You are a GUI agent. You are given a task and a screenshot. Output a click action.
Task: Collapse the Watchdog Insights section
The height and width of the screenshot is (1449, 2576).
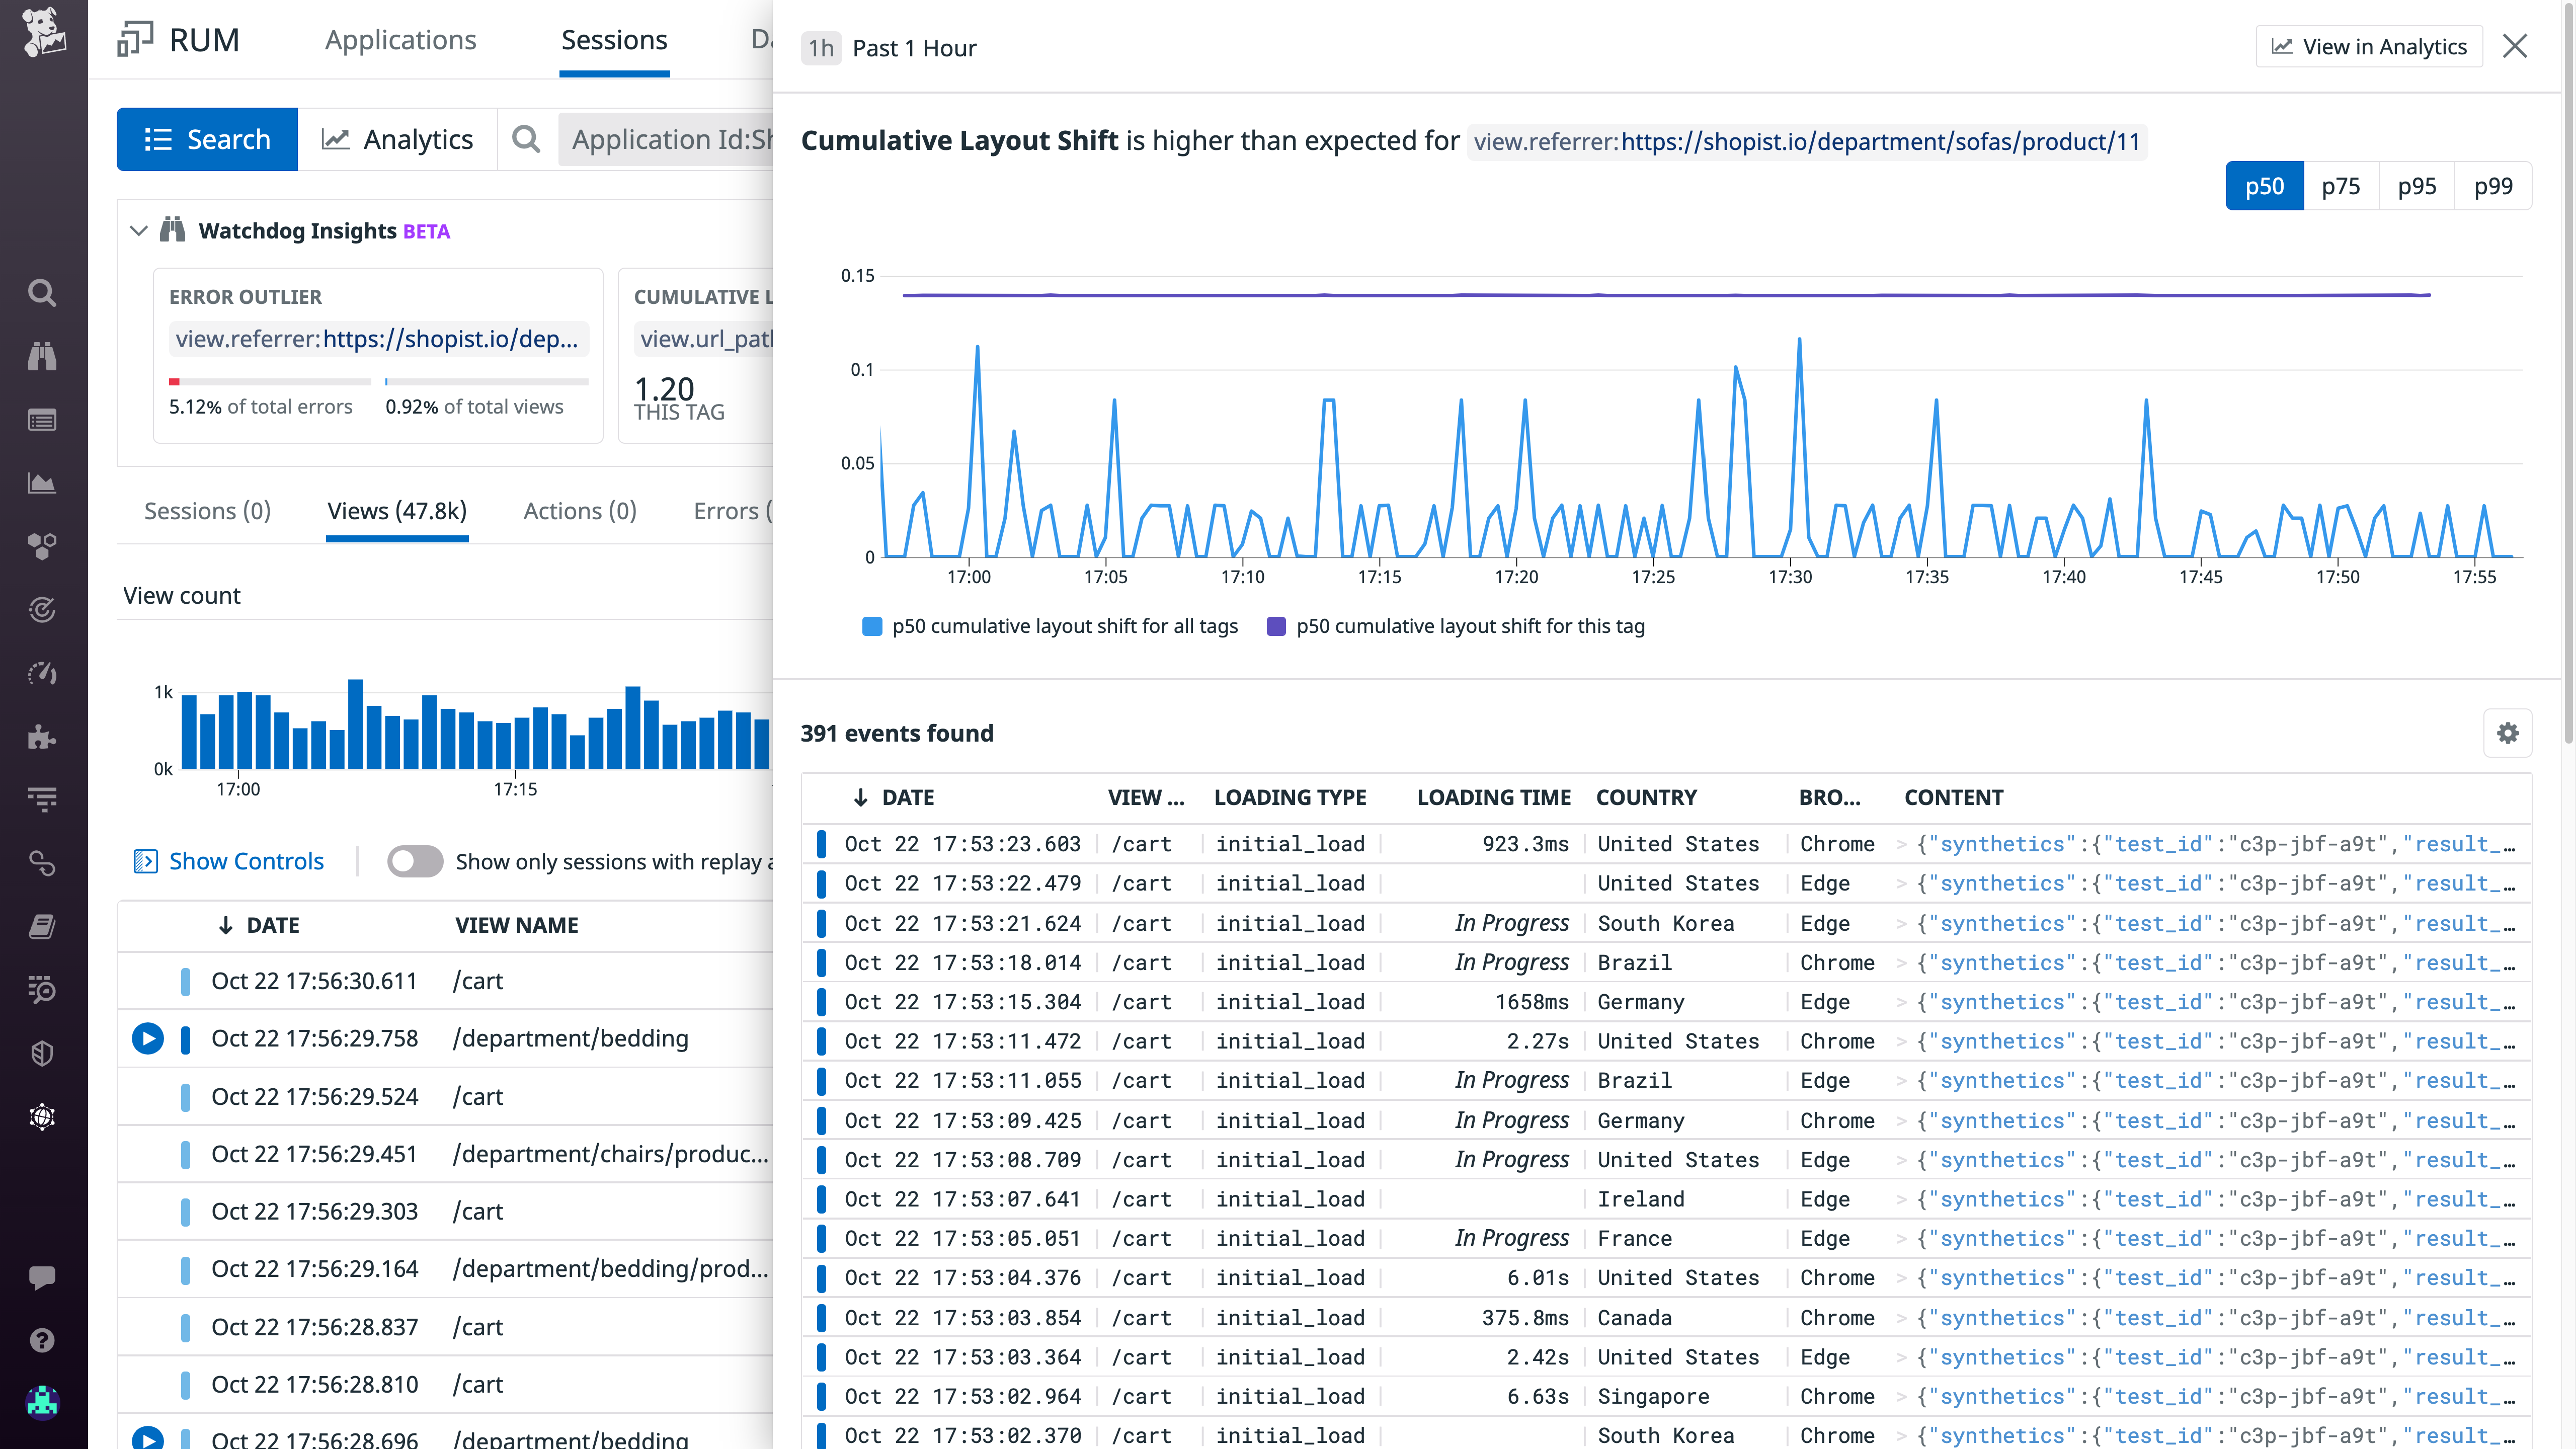click(138, 230)
